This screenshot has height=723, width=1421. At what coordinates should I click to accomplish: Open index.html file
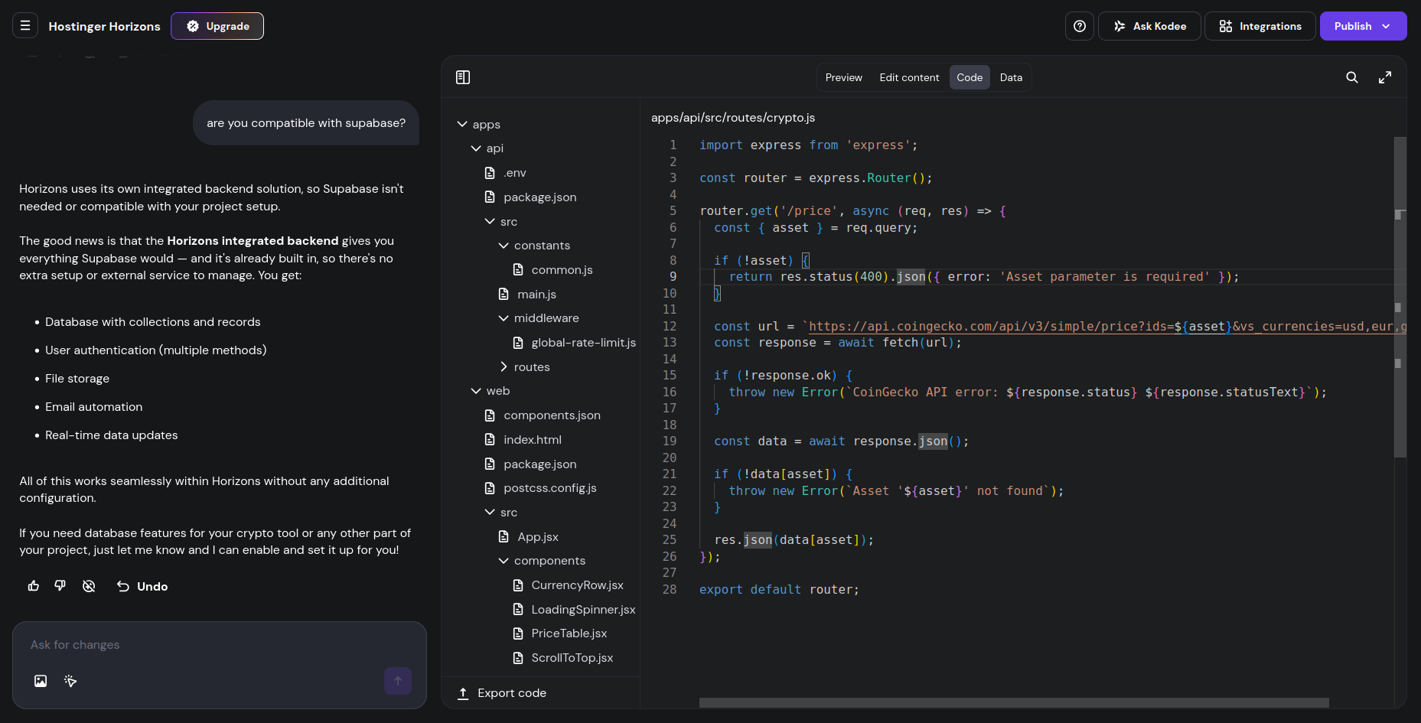point(523,440)
